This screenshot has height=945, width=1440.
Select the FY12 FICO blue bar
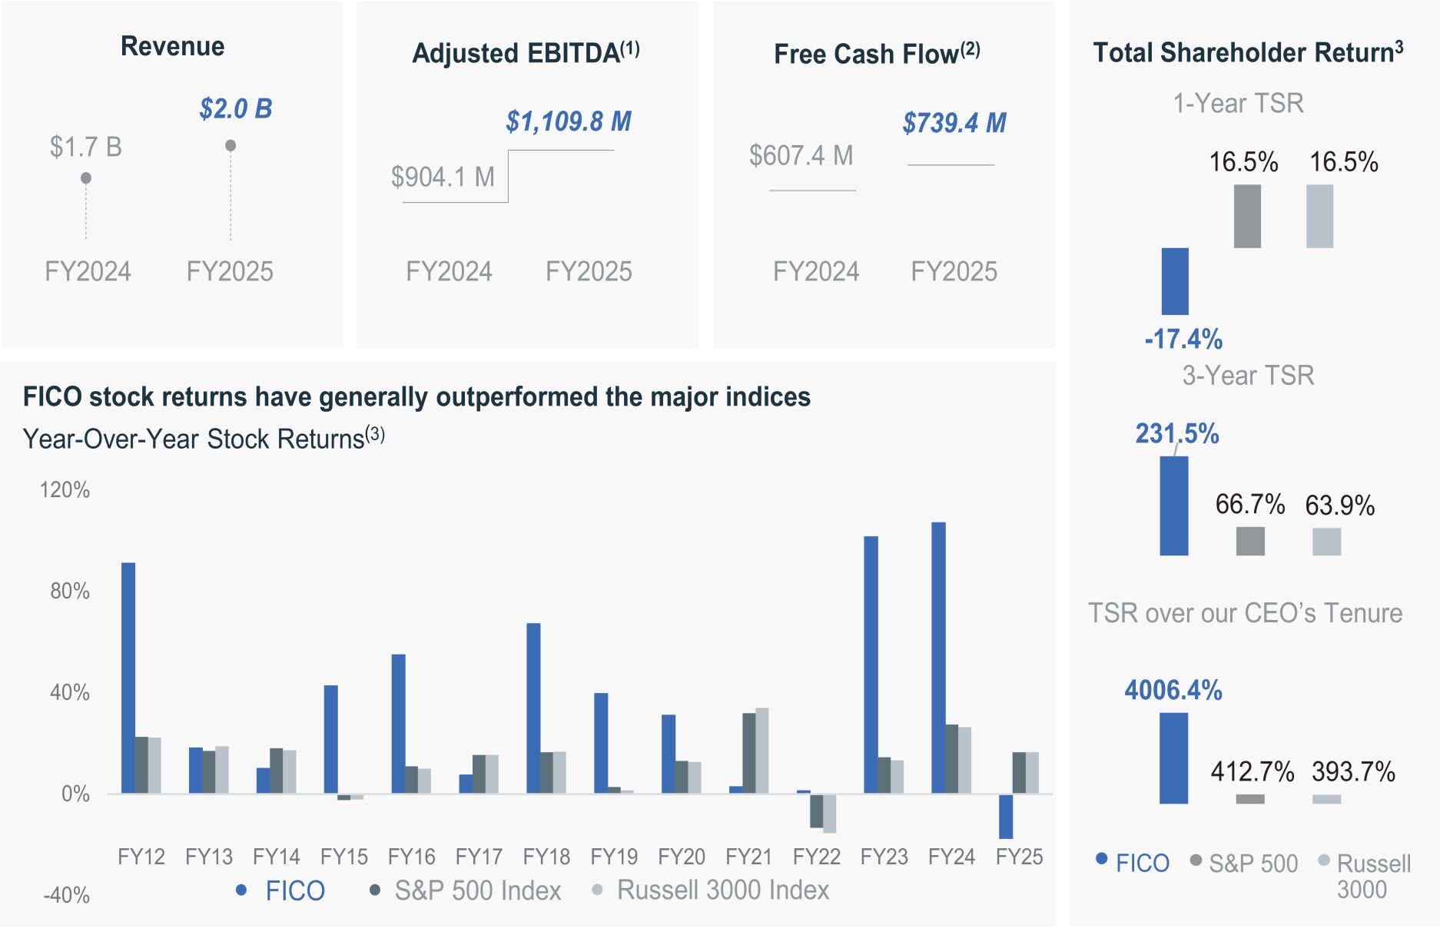128,678
